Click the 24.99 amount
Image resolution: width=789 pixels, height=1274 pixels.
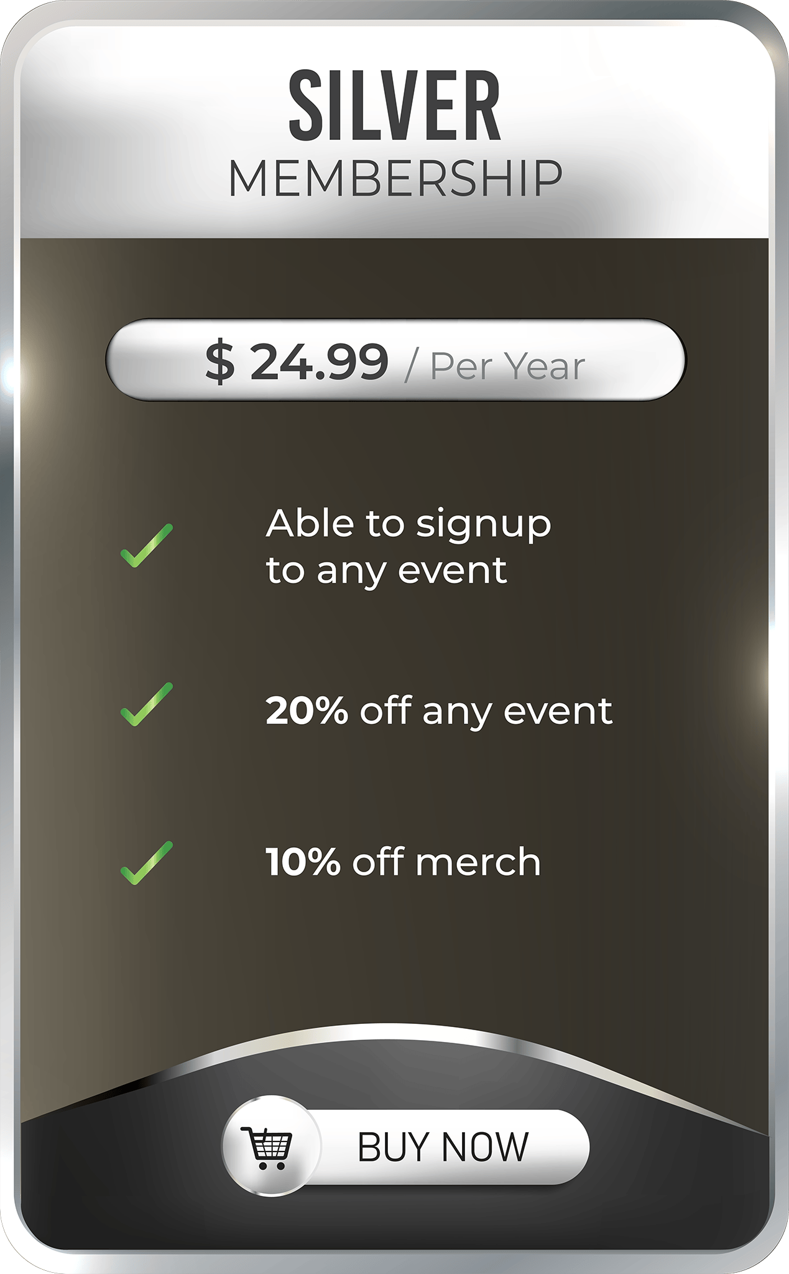(320, 361)
